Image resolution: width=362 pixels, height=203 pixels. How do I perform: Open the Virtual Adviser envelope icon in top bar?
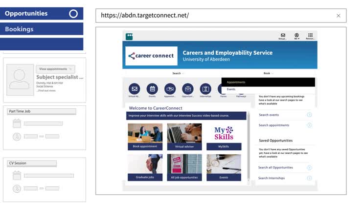point(283,35)
